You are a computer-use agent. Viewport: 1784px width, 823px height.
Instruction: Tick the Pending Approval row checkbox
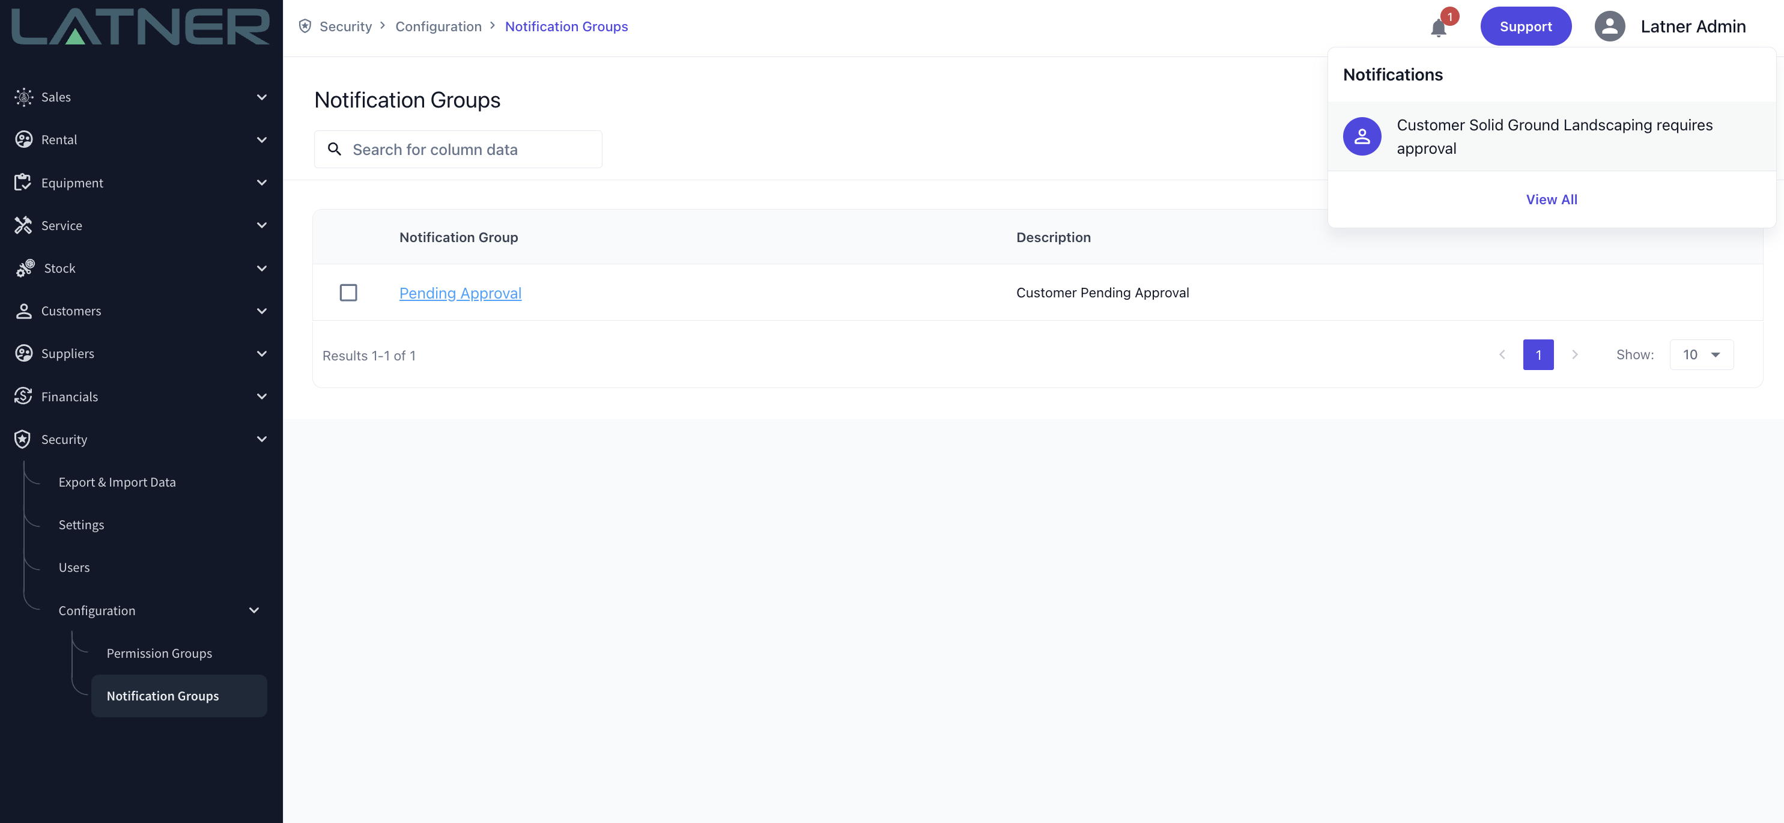click(348, 293)
